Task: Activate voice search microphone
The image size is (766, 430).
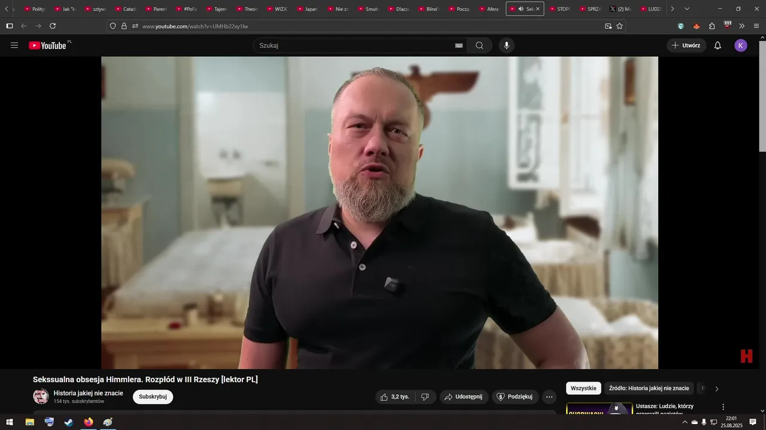Action: point(507,45)
